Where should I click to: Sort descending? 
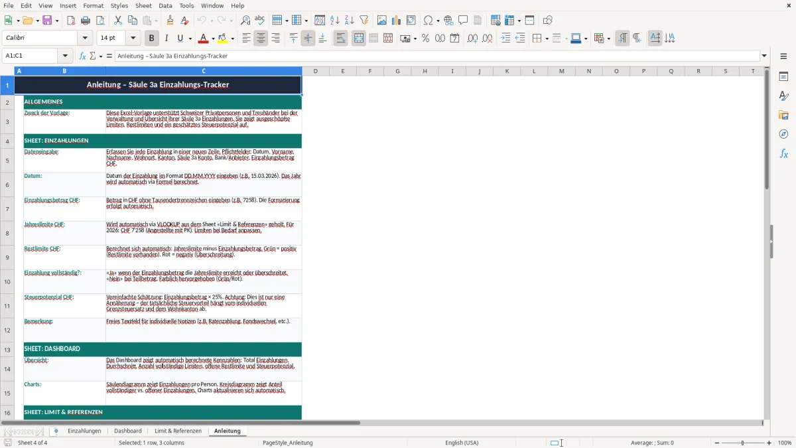tap(350, 21)
